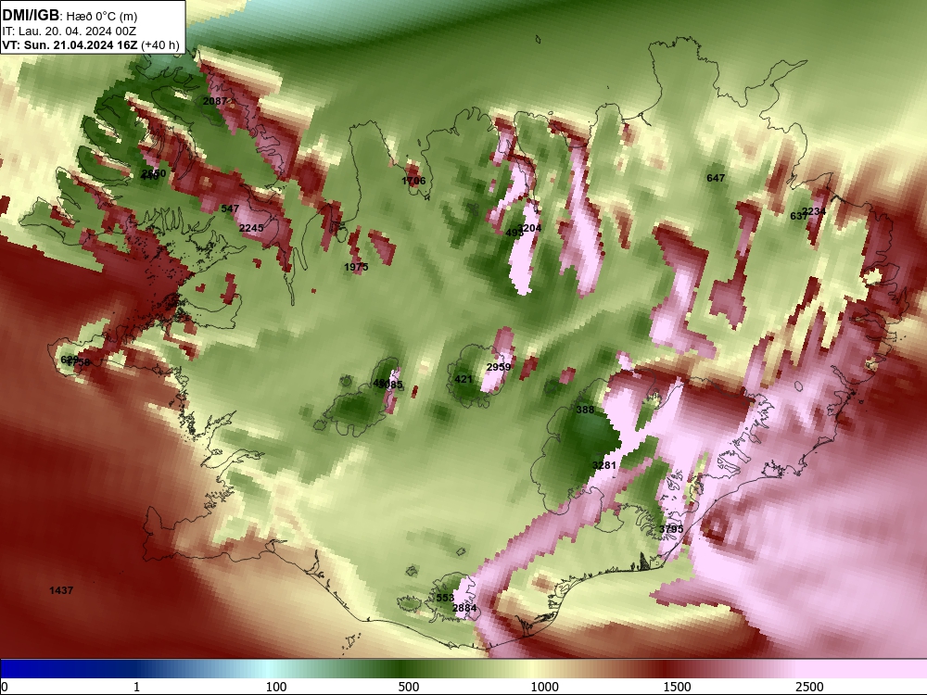Viewport: 927px width, 695px height.
Task: Click the map value 421
Action: (463, 379)
